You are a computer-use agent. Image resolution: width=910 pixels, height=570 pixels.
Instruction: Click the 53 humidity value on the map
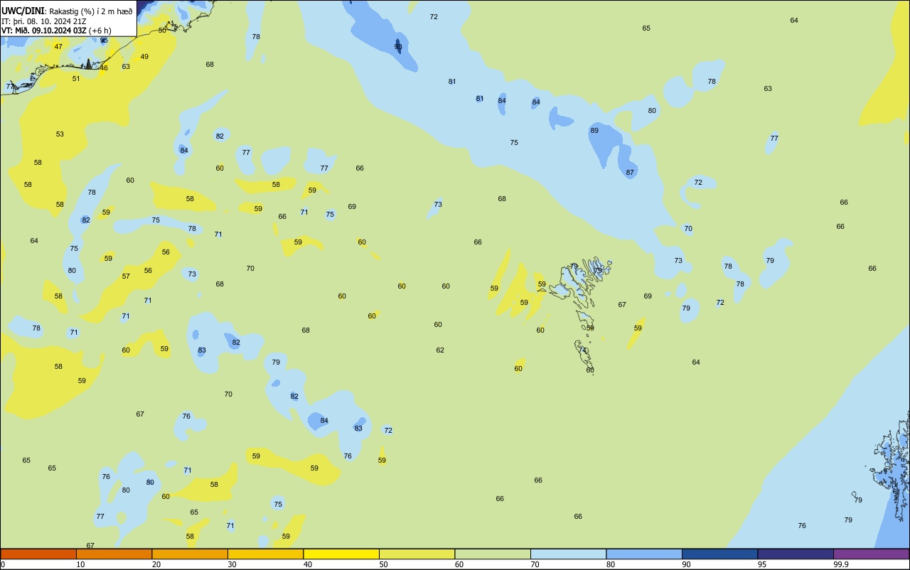click(60, 134)
